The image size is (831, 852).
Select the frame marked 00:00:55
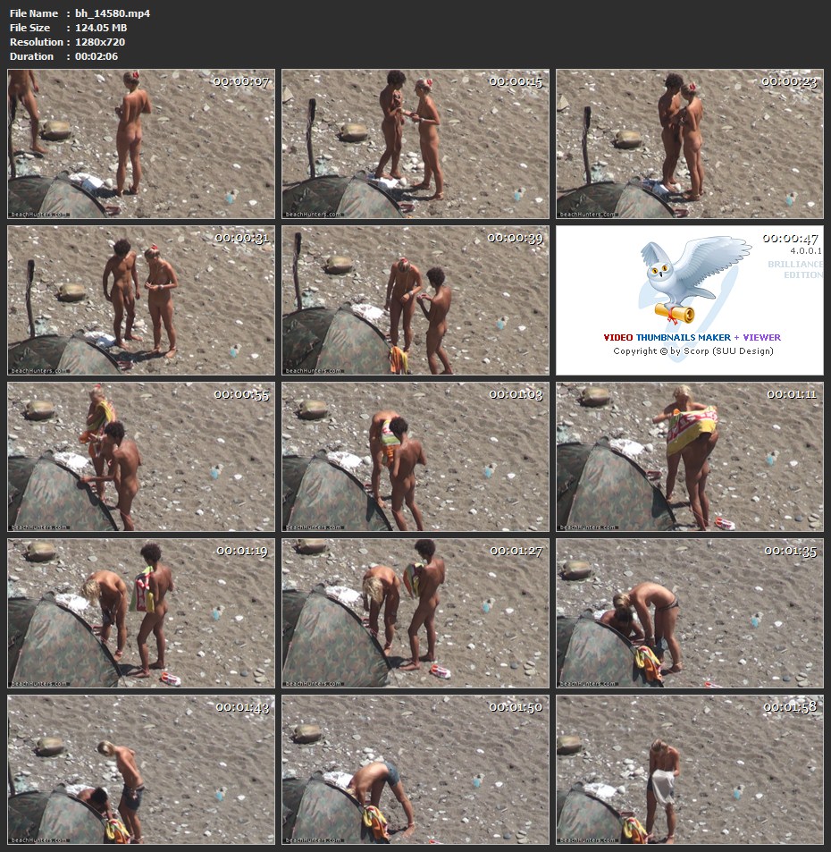coord(141,457)
